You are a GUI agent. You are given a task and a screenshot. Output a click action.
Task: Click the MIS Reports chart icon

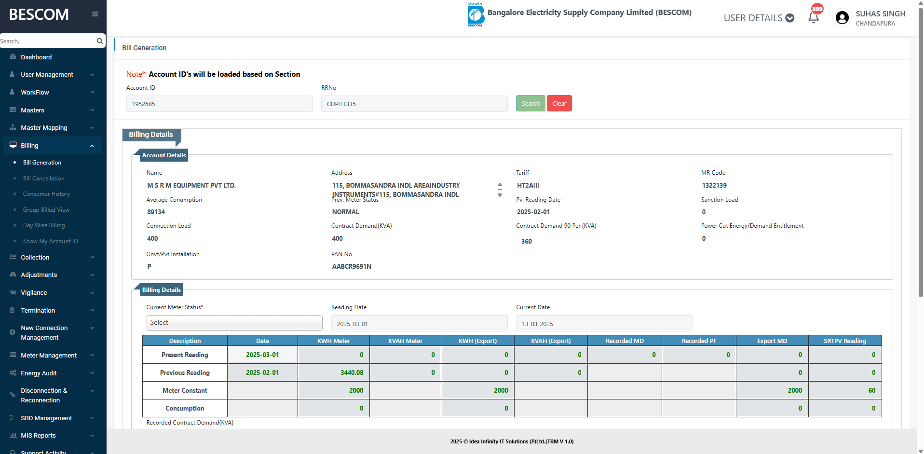13,435
